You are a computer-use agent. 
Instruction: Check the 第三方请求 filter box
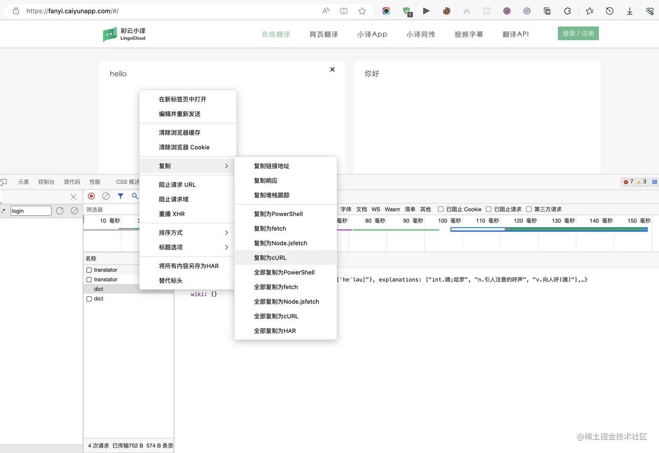(529, 209)
